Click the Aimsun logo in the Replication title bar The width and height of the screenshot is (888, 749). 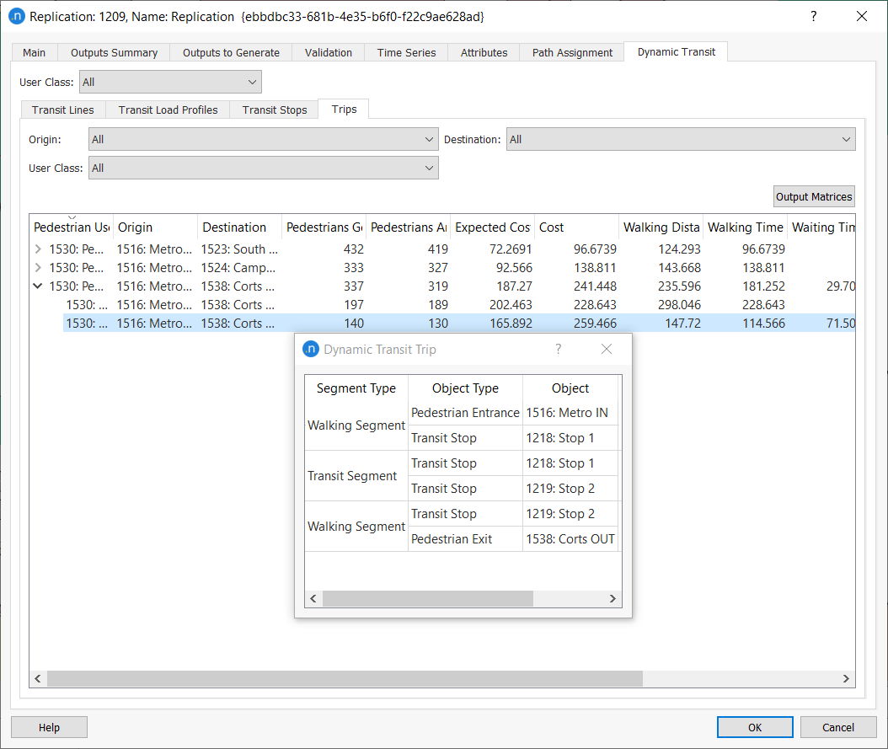[x=17, y=16]
